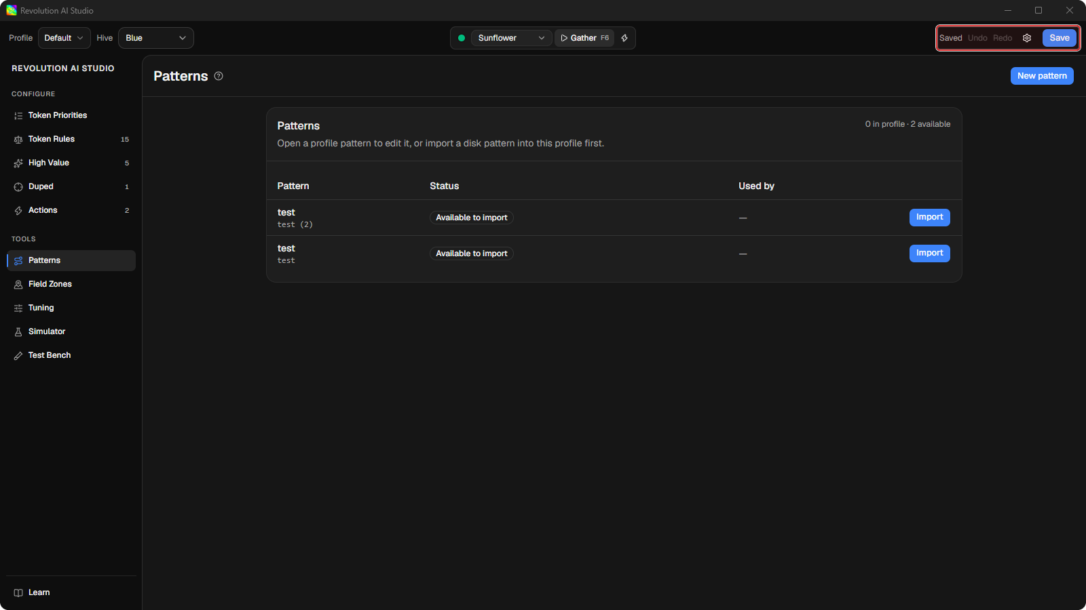The width and height of the screenshot is (1086, 610).
Task: Click the help icon next to Patterns heading
Action: [219, 76]
